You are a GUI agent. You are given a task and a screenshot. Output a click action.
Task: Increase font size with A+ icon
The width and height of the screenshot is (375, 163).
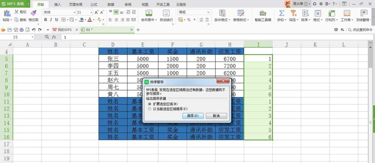point(96,12)
